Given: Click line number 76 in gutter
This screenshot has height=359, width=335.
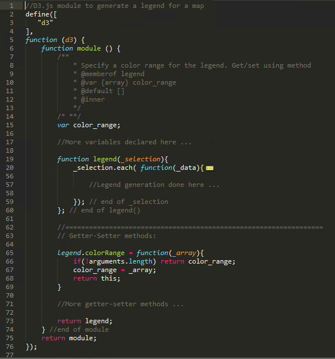Looking at the screenshot, I should pyautogui.click(x=10, y=347).
